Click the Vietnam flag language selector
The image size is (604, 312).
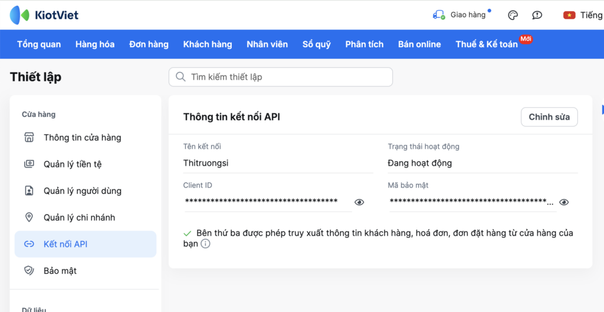click(x=569, y=15)
